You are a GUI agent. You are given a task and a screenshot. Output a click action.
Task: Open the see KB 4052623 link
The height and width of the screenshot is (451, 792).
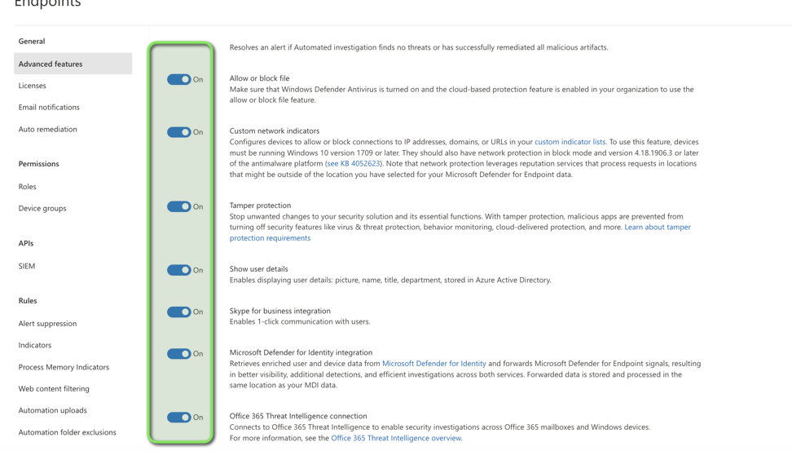(354, 163)
